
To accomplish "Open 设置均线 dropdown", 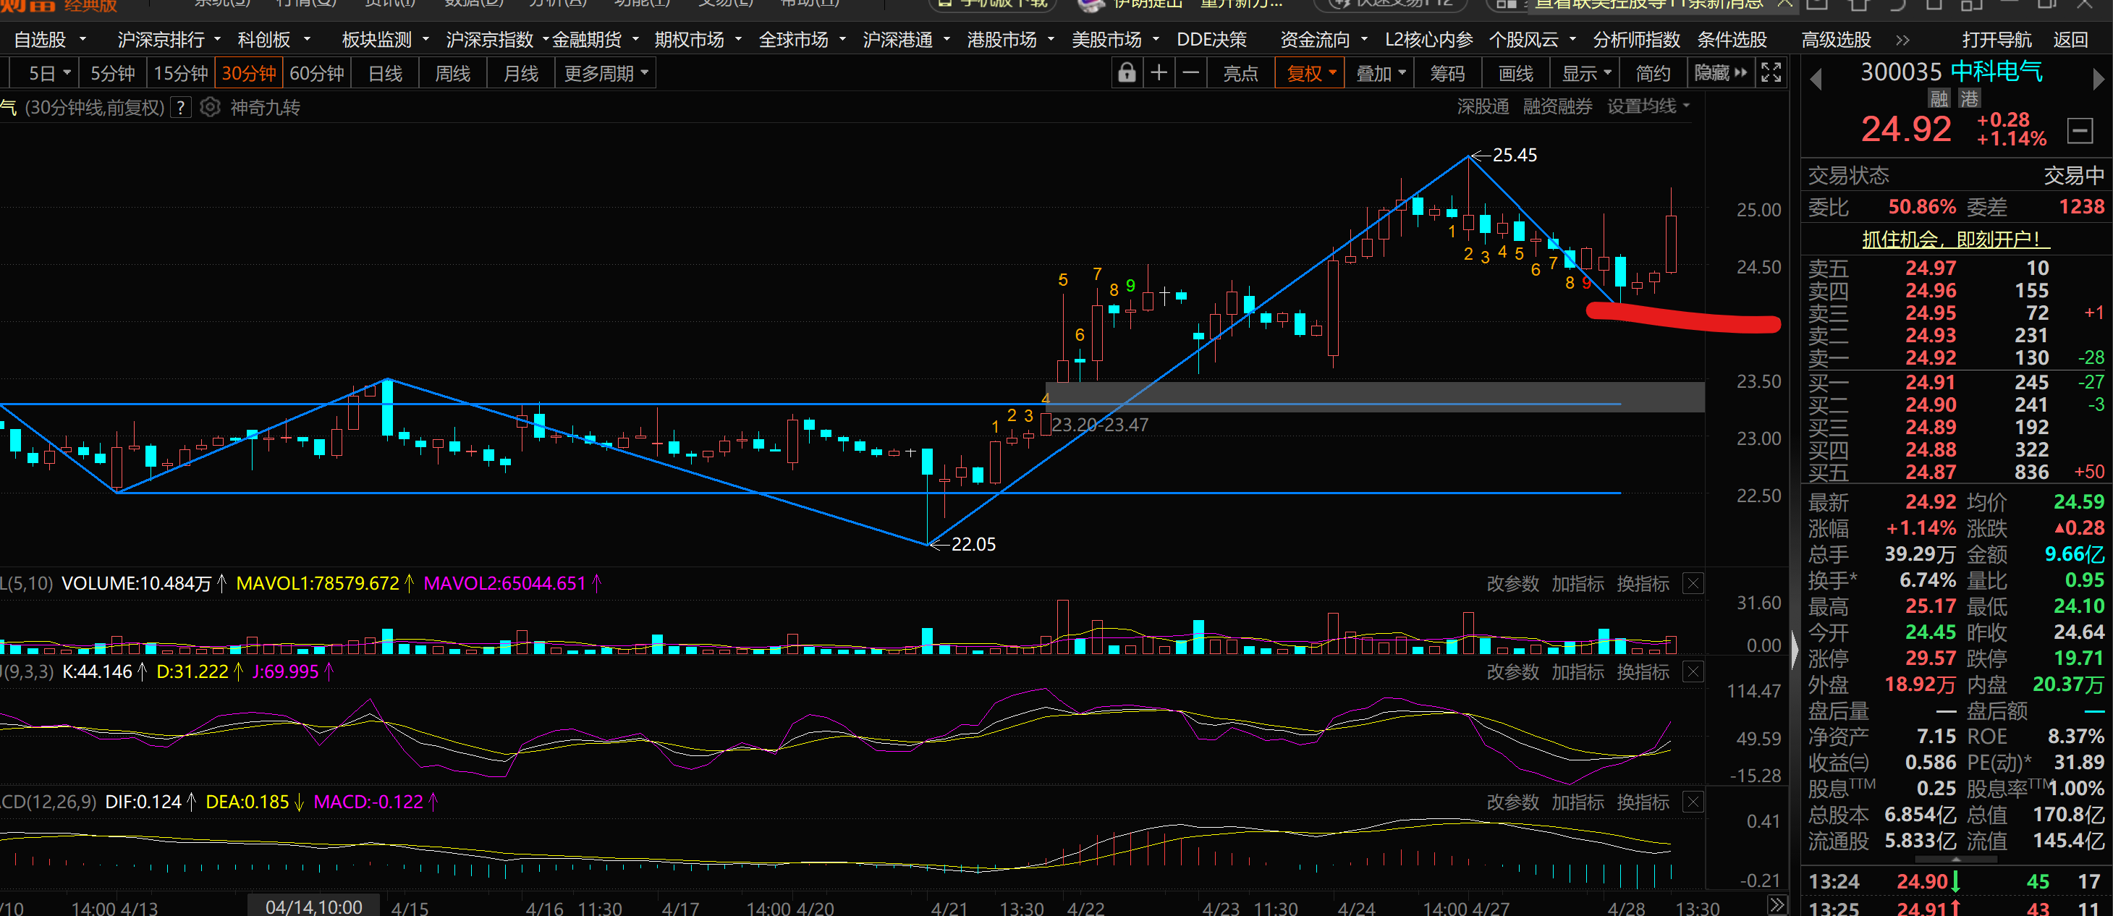I will coord(1648,106).
